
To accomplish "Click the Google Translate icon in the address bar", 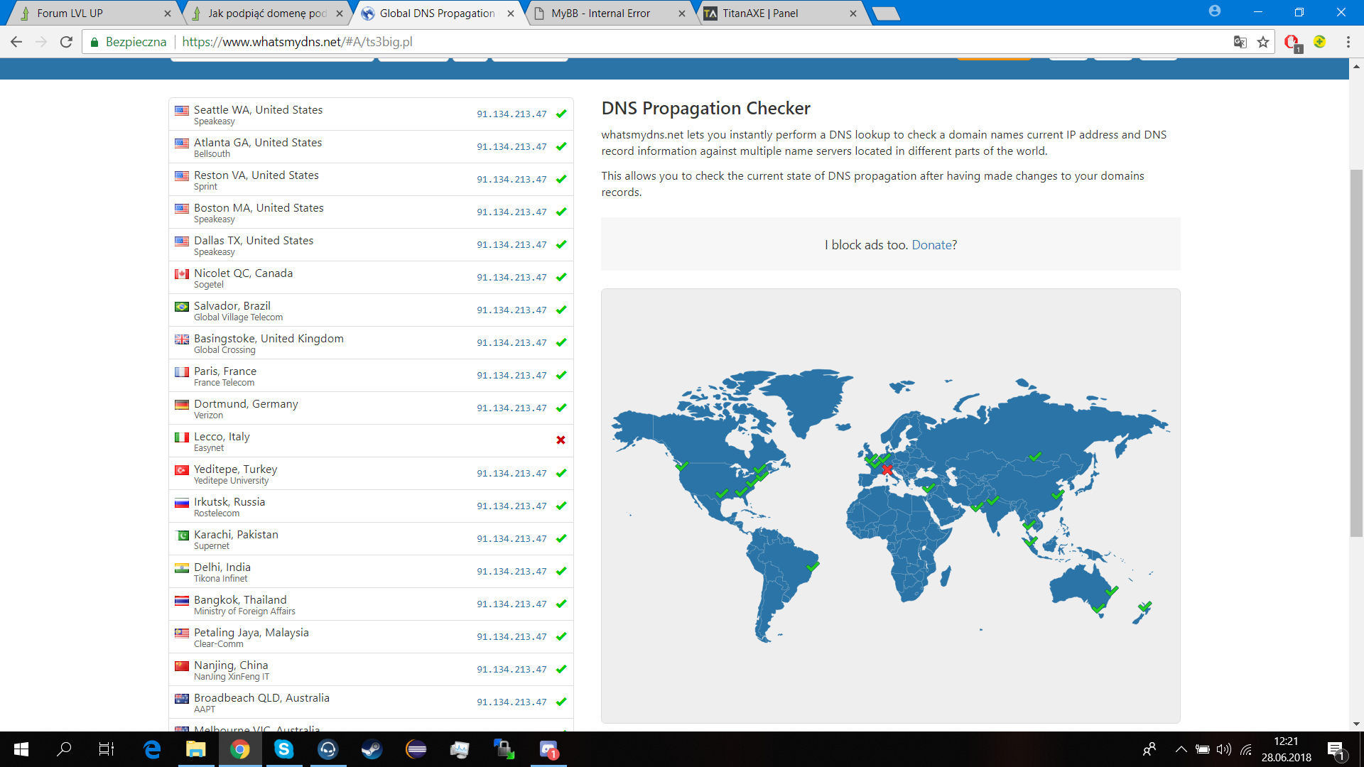I will [x=1240, y=42].
